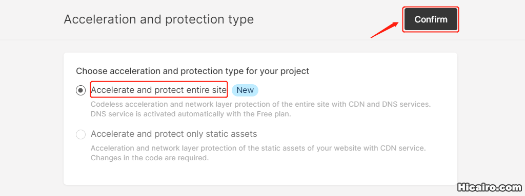Image resolution: width=525 pixels, height=196 pixels.
Task: Click the 'Acceleration and protection type' heading
Action: pos(159,19)
